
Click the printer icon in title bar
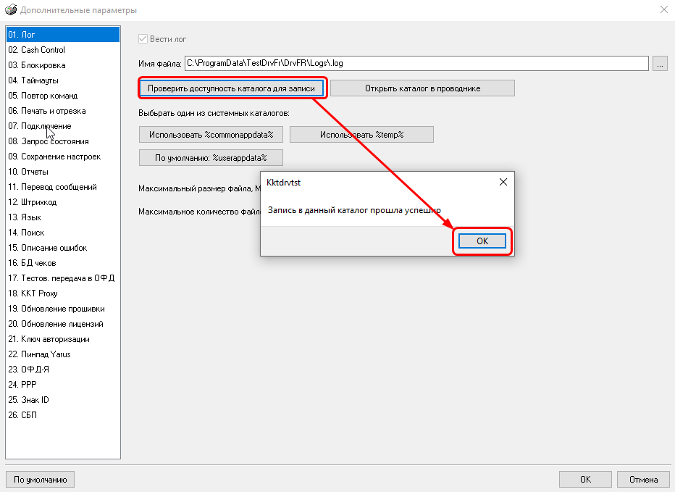pos(10,10)
